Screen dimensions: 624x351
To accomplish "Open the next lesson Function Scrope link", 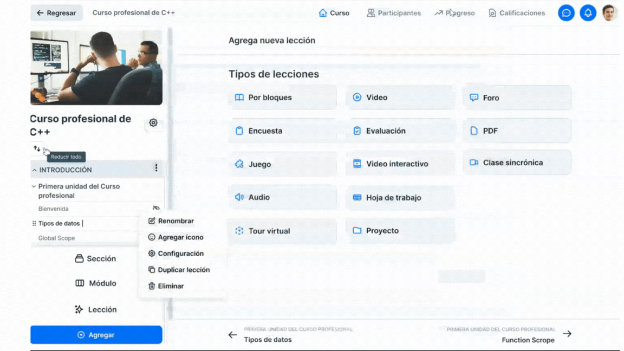I will pos(528,340).
